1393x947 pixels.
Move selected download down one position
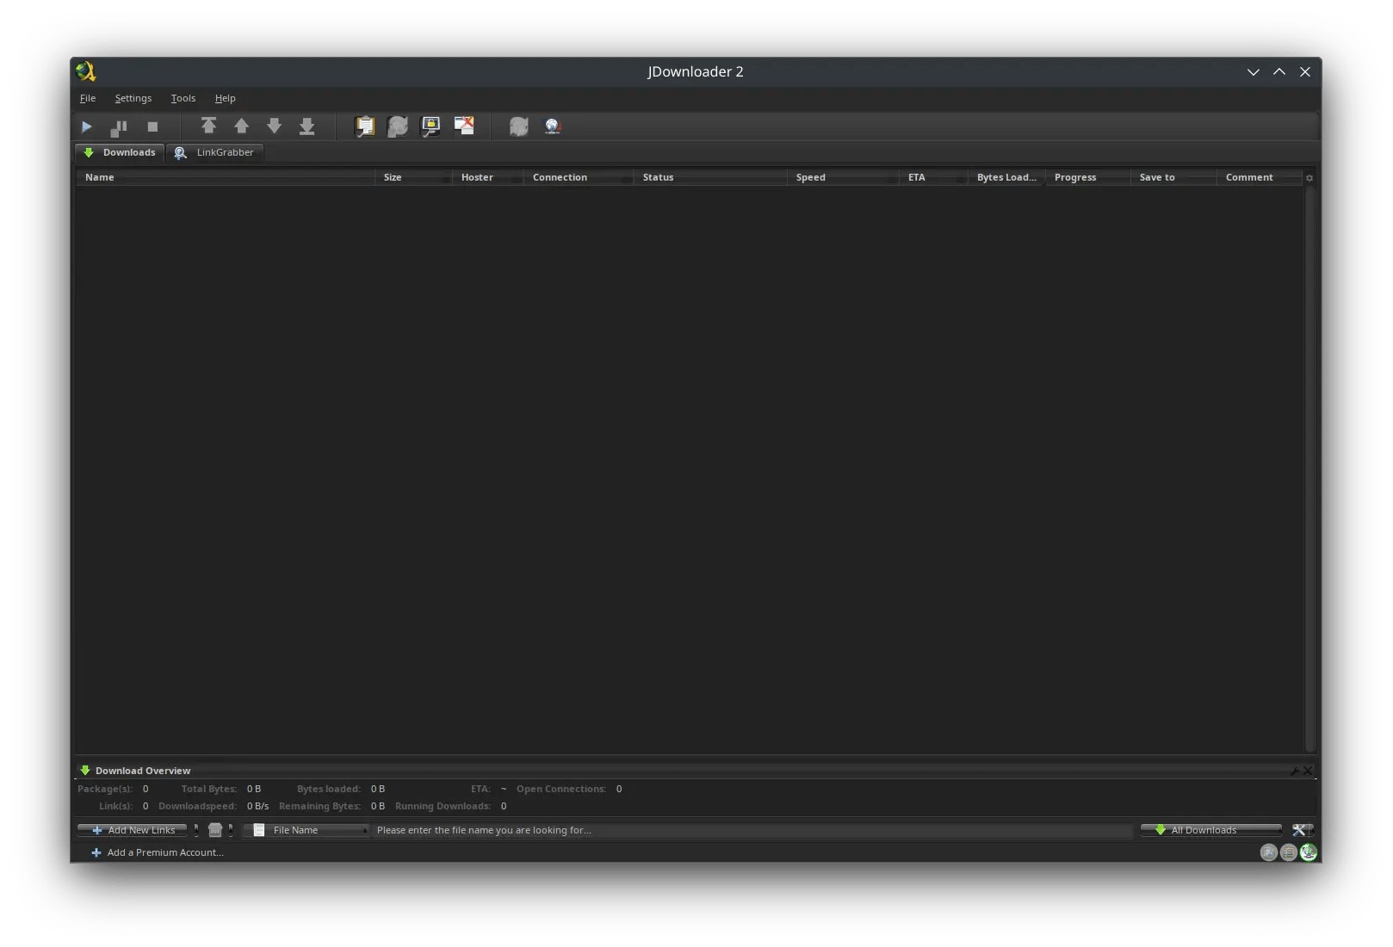[274, 126]
